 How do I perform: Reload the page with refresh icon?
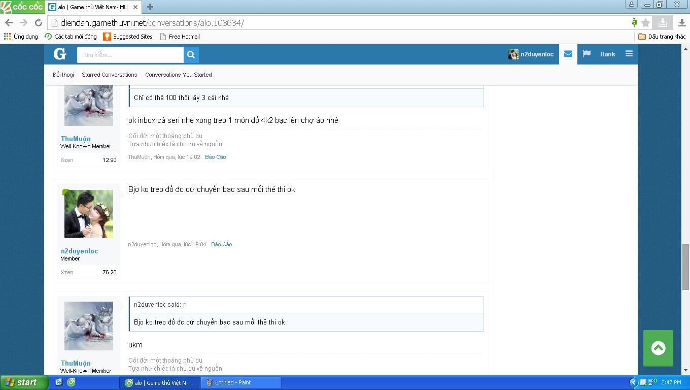pos(38,23)
